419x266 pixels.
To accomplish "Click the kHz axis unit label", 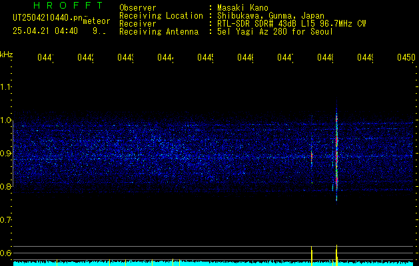I will (7, 55).
